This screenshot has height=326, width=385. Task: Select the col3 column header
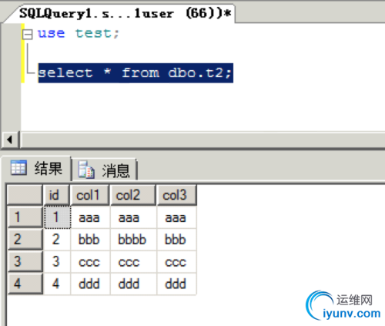[176, 195]
